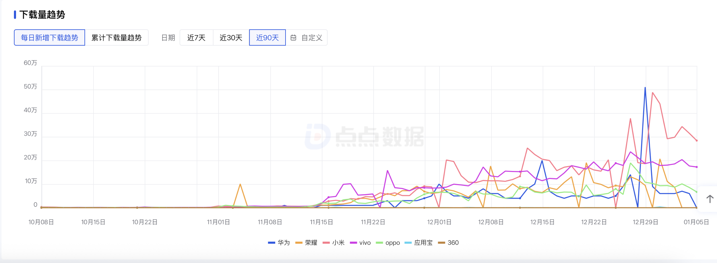Click the calendar icon beside 自定义
This screenshot has width=717, height=263.
coord(293,38)
